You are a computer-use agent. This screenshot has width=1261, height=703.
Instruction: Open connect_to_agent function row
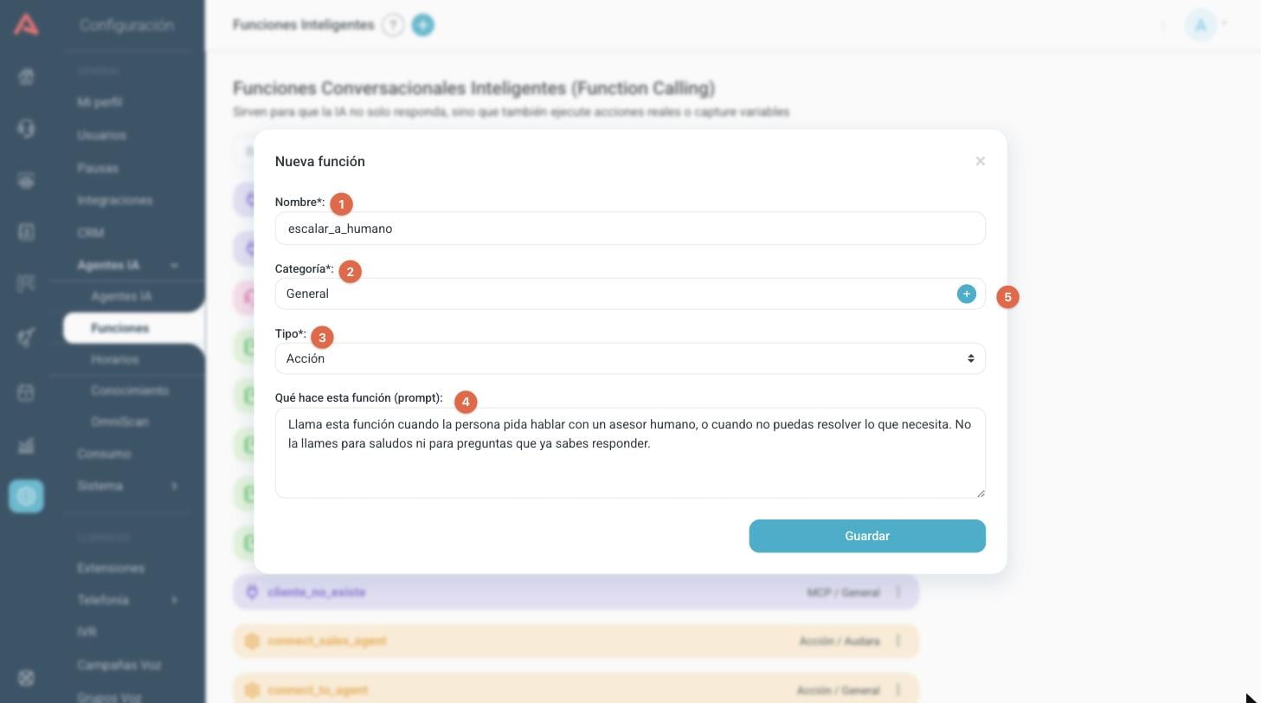coord(576,690)
